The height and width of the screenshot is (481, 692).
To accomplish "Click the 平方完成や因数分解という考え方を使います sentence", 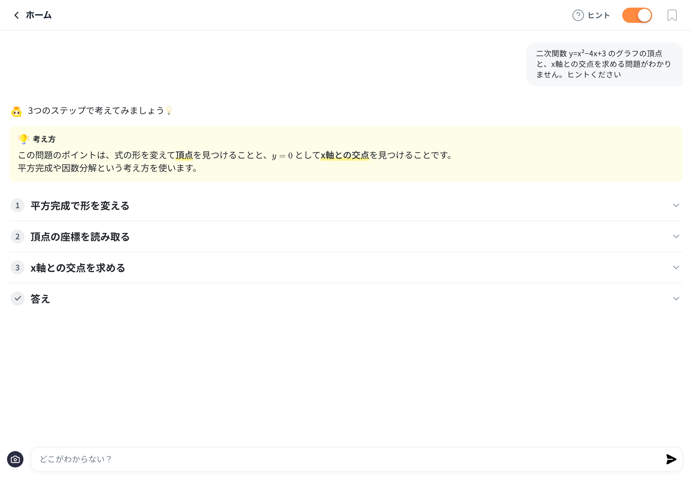I will click(x=108, y=168).
